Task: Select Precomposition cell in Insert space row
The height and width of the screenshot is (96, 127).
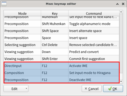Action: (22, 38)
